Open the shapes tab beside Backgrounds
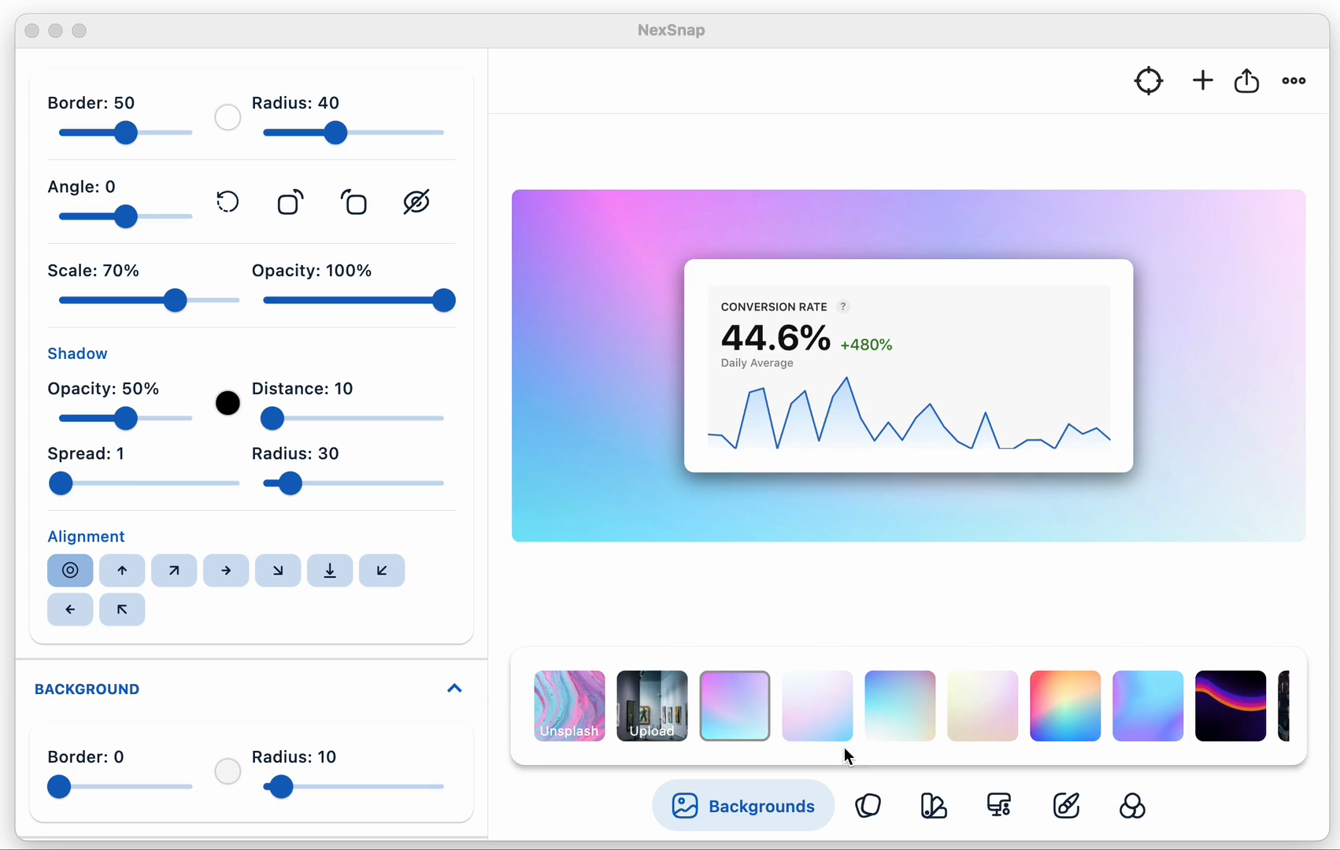Viewport: 1340px width, 850px height. click(868, 806)
